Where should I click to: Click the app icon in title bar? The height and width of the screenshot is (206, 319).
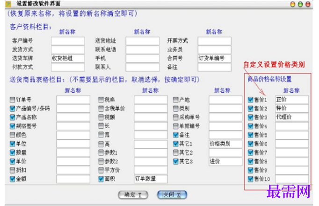click(8, 4)
